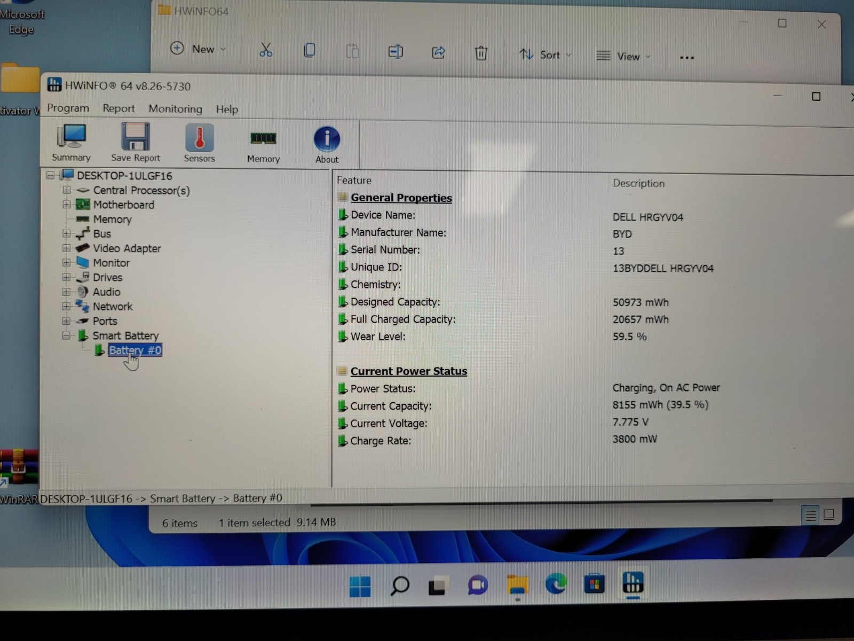This screenshot has height=641, width=854.
Task: Click the Share icon in Explorer toolbar
Action: point(438,52)
